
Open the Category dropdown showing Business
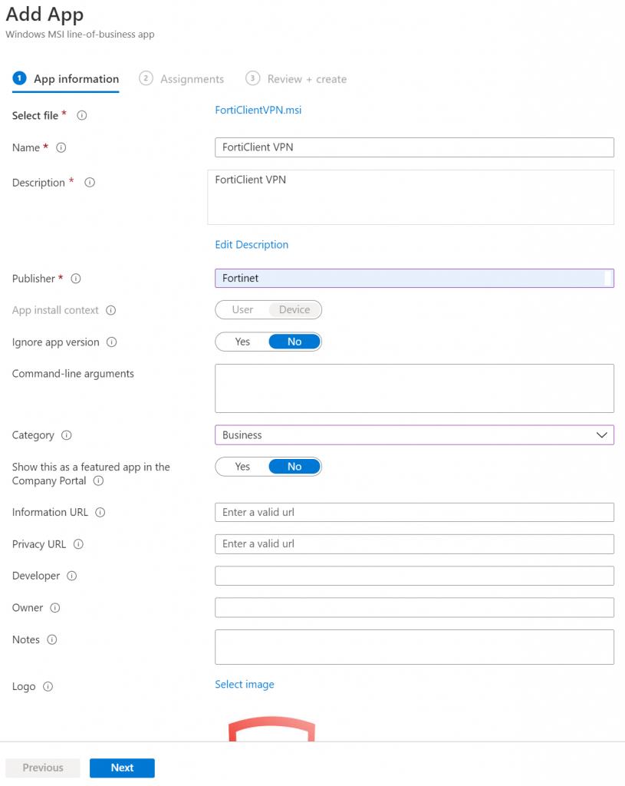click(414, 435)
